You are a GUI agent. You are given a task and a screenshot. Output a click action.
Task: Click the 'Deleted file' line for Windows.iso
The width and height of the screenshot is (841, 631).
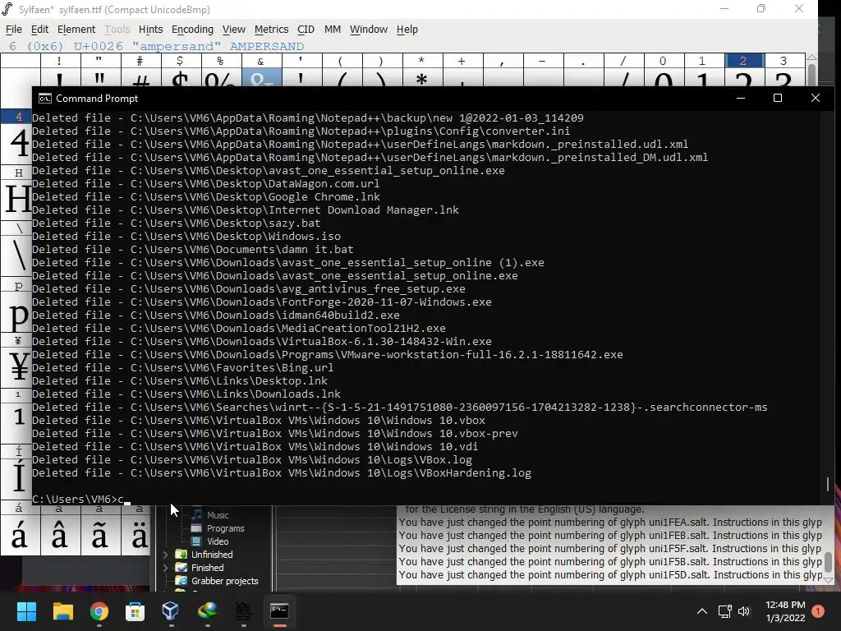186,236
